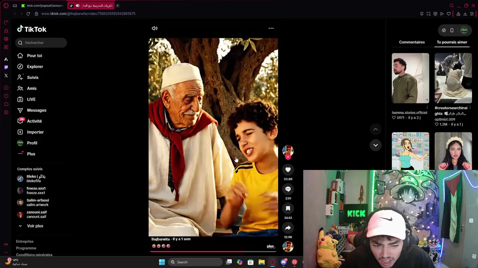The height and width of the screenshot is (268, 478).
Task: Open browser downloads icon
Action: coord(465,14)
